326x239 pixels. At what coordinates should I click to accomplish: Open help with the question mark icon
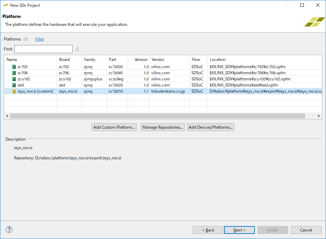click(x=9, y=229)
